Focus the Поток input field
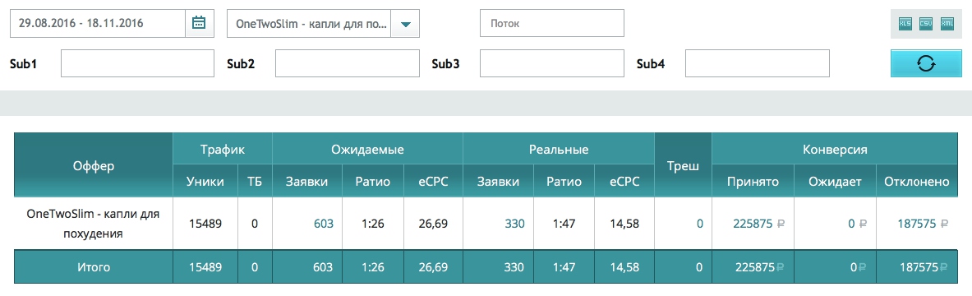This screenshot has width=972, height=296. coord(551,24)
